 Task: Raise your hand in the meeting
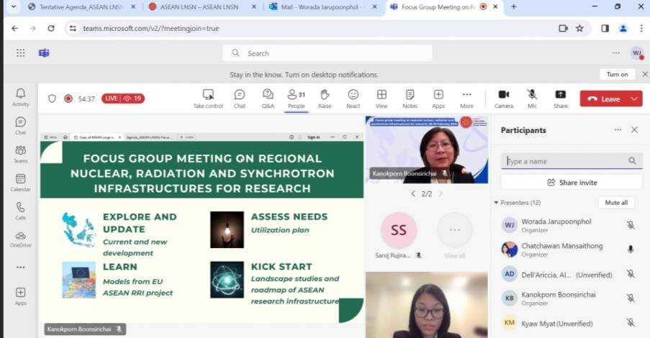[325, 98]
